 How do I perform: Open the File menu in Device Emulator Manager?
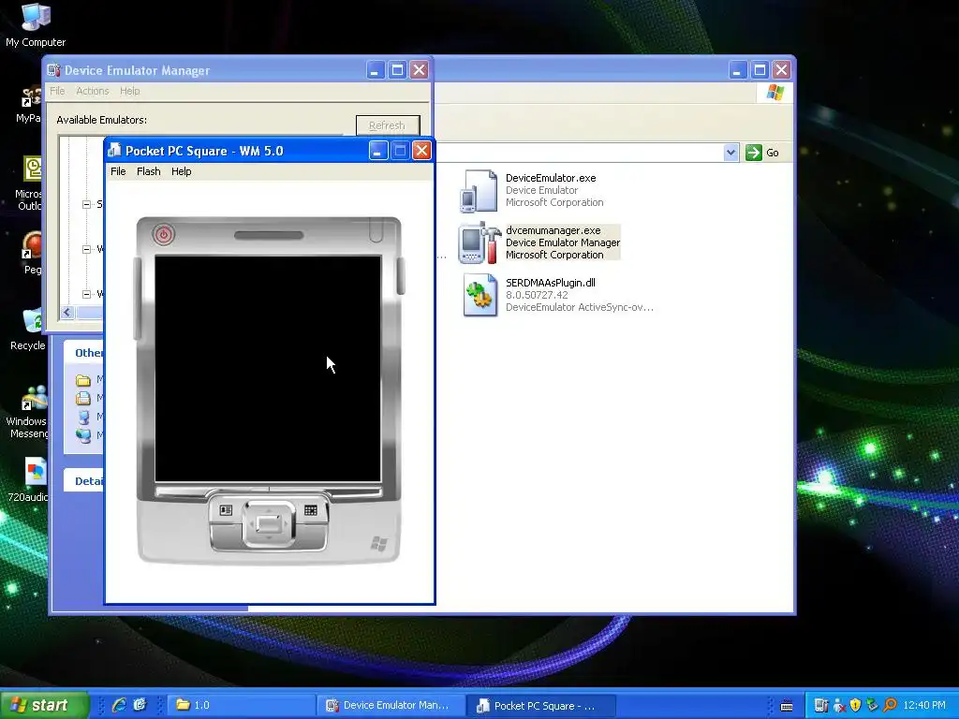point(57,91)
